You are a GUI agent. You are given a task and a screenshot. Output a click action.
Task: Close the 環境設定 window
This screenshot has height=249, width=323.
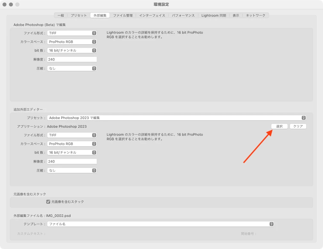tap(4, 4)
